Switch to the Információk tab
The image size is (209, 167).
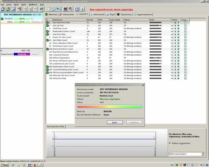(98, 14)
